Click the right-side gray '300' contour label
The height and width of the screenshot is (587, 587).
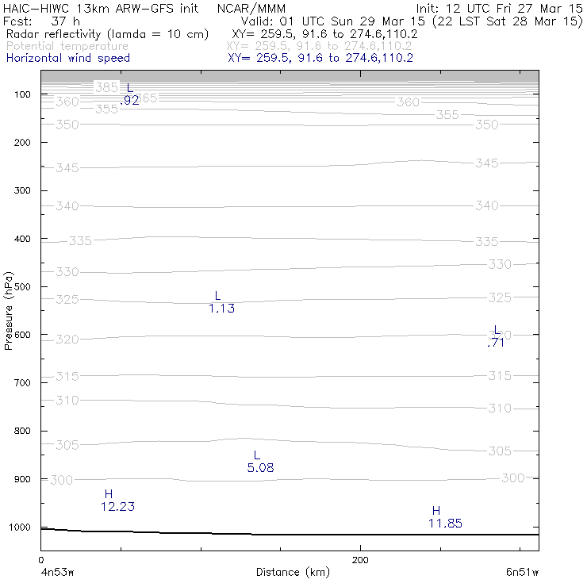(513, 478)
